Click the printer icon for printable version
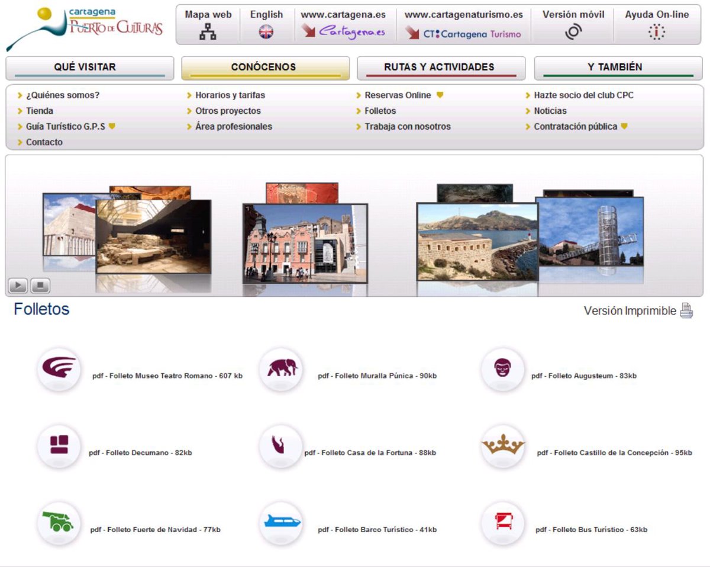 coord(686,310)
